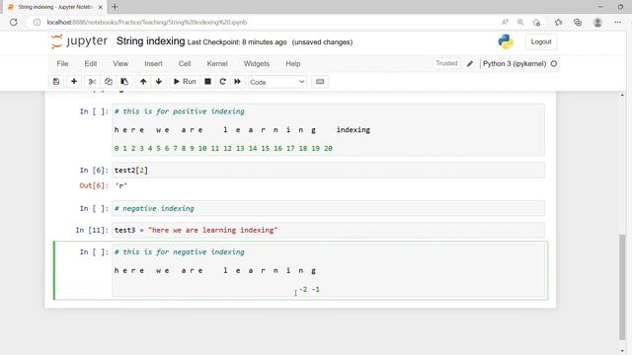Open the read aloud icon in address bar
632x355 pixels.
505,22
